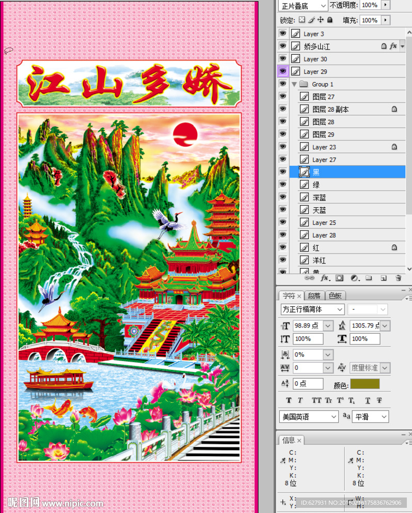Viewport: 412px width, 513px height.
Task: Open the language dropdown 美国英语
Action: 309,416
